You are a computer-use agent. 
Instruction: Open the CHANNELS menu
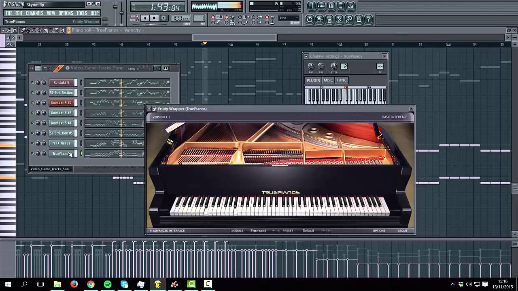tap(35, 13)
